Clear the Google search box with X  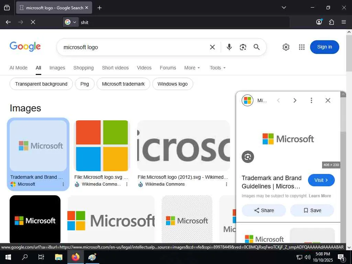coord(212,47)
